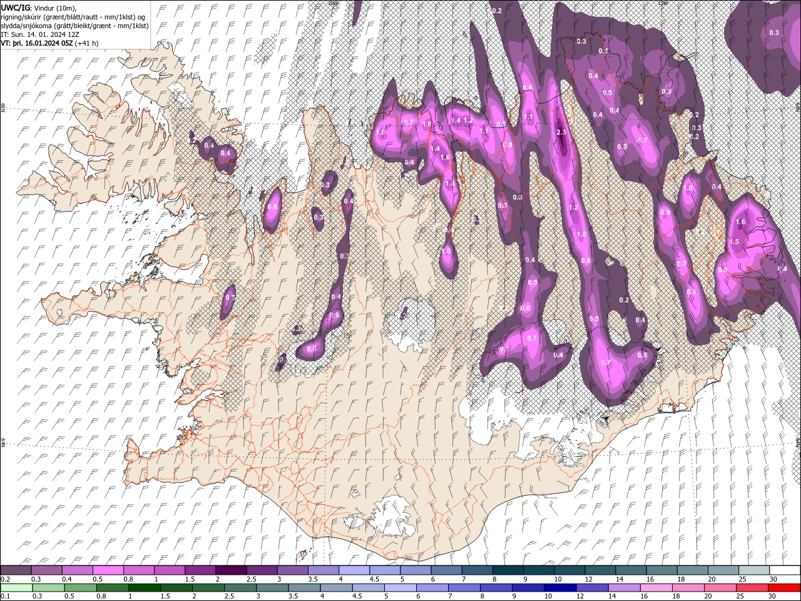Click bottom legend swatch between 6 and 7

(432, 588)
